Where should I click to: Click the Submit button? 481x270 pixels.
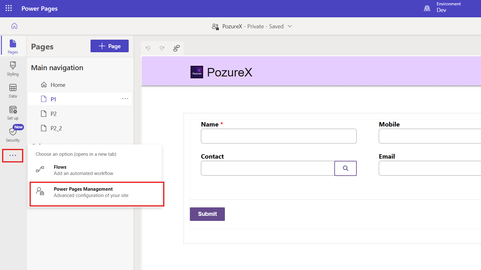pos(207,214)
